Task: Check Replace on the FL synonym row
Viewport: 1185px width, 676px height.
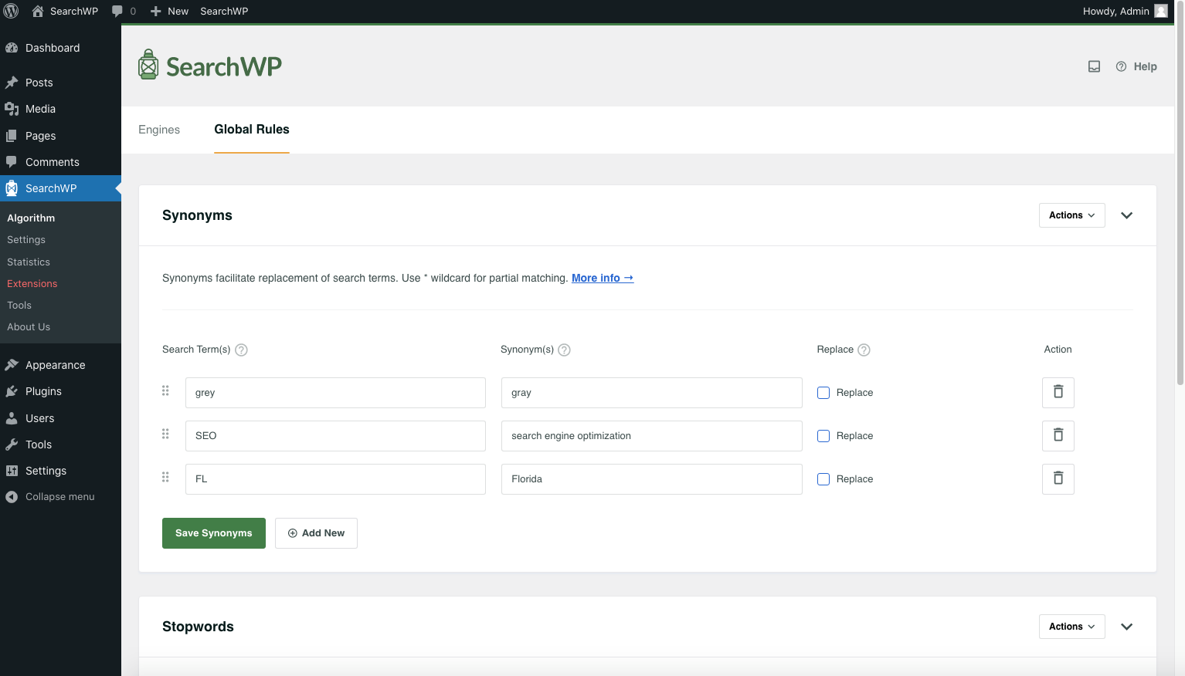Action: [x=823, y=479]
